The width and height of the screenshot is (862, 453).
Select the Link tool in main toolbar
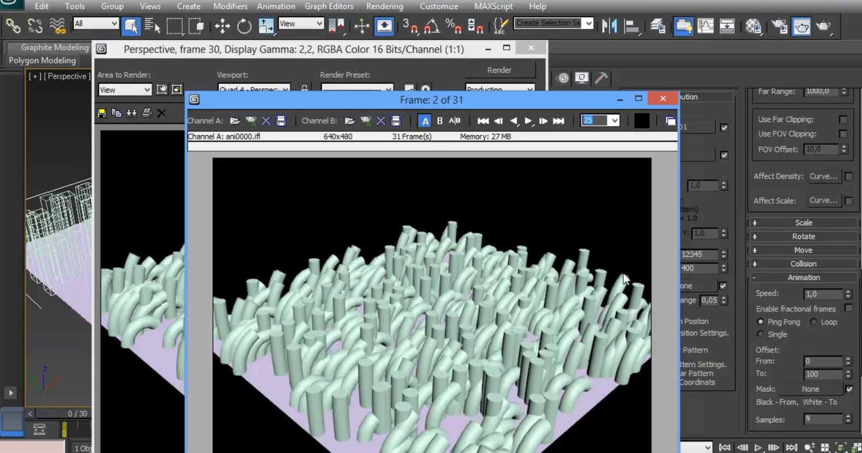point(13,26)
